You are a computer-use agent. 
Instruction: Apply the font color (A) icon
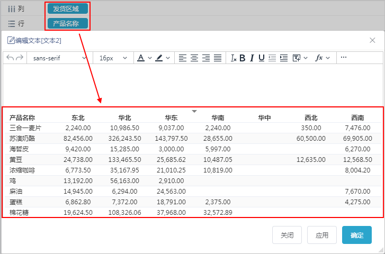coord(141,58)
